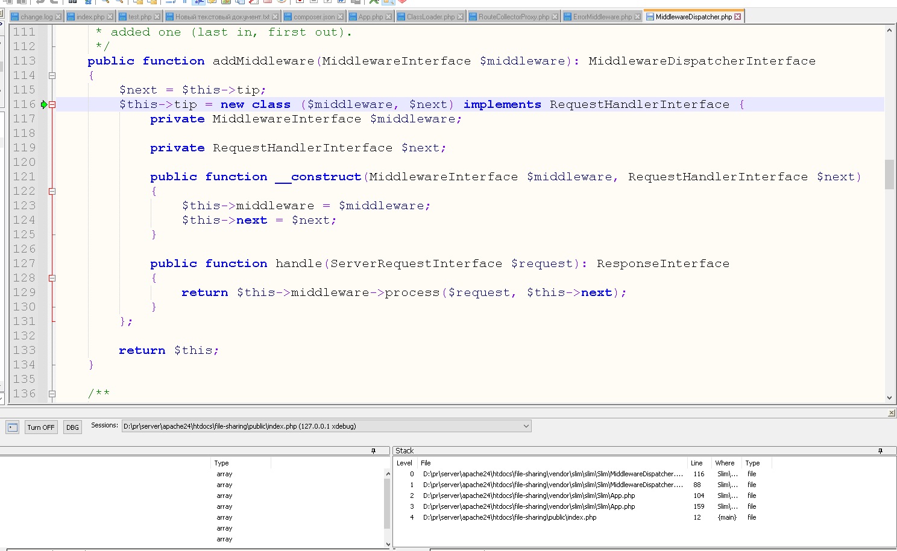The height and width of the screenshot is (551, 897).
Task: Switch to the composer.json tab
Action: 313,17
